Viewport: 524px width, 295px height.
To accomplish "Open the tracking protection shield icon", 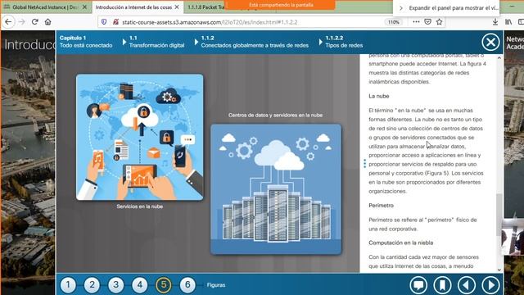I will [x=104, y=22].
